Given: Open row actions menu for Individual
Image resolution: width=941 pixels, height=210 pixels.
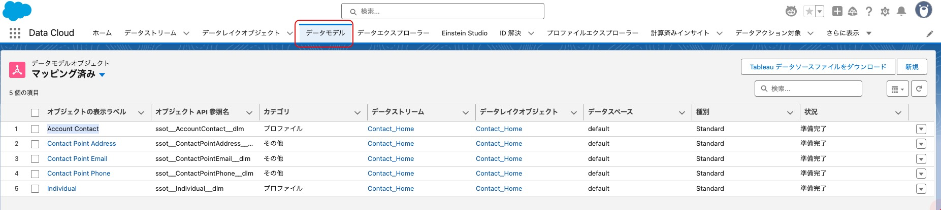Looking at the screenshot, I should click(921, 189).
